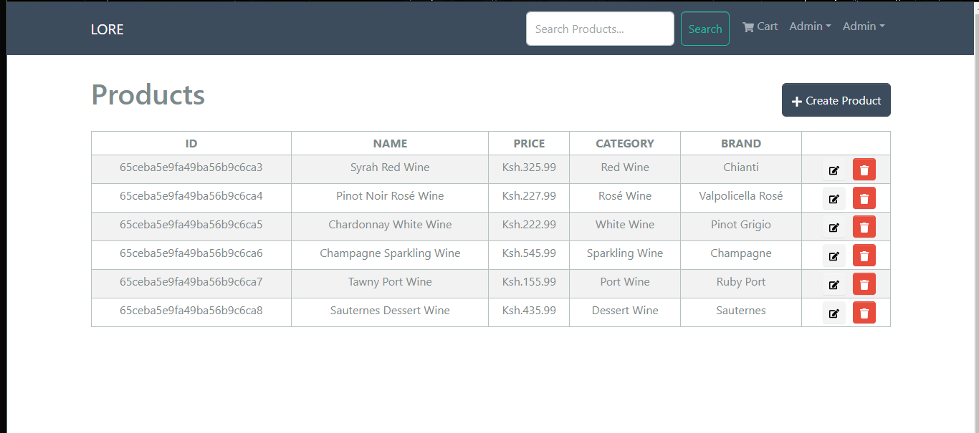This screenshot has width=979, height=433.
Task: Edit the Chardonnay White Wine product
Action: [x=834, y=228]
